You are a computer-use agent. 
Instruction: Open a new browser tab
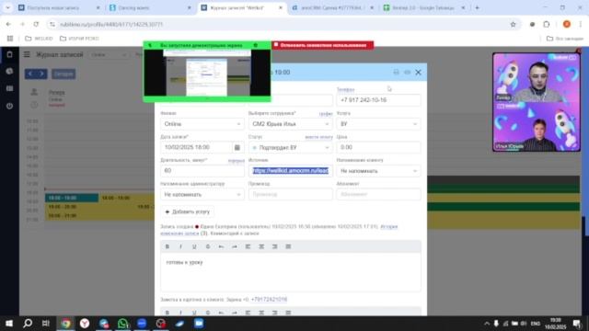point(477,7)
